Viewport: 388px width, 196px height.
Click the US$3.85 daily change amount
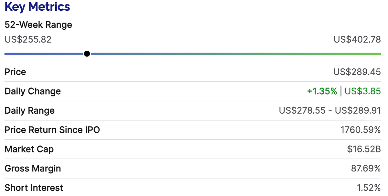tap(363, 91)
